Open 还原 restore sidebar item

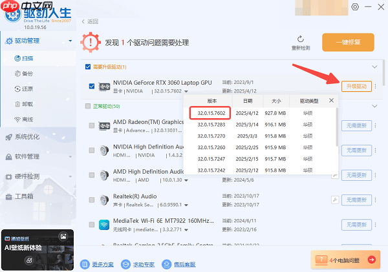[x=24, y=89]
